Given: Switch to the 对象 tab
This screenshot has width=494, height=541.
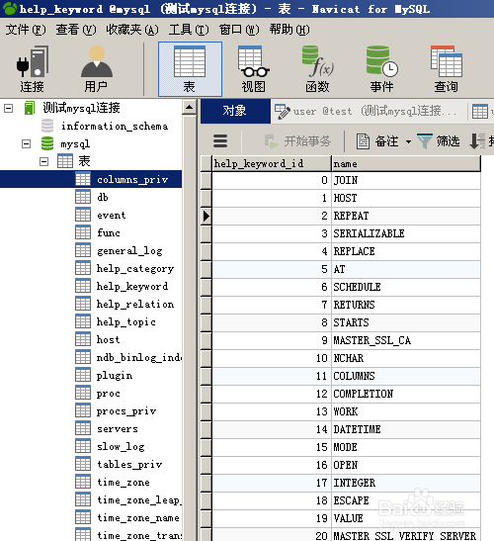Looking at the screenshot, I should (235, 111).
